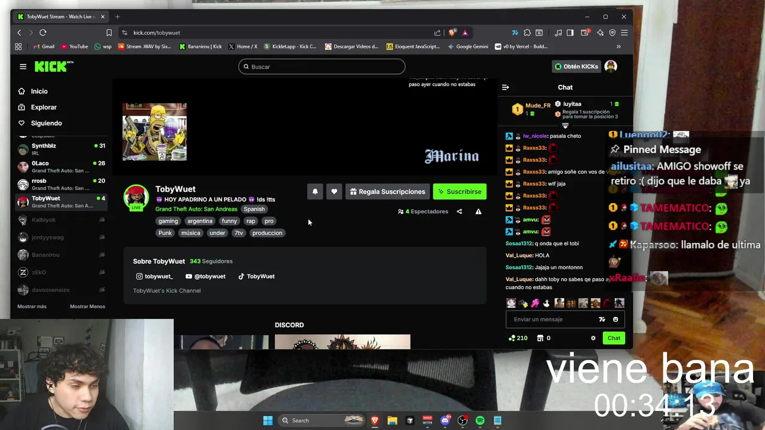Viewport: 765px width, 430px height.
Task: Click the argentina tag
Action: pyautogui.click(x=200, y=221)
